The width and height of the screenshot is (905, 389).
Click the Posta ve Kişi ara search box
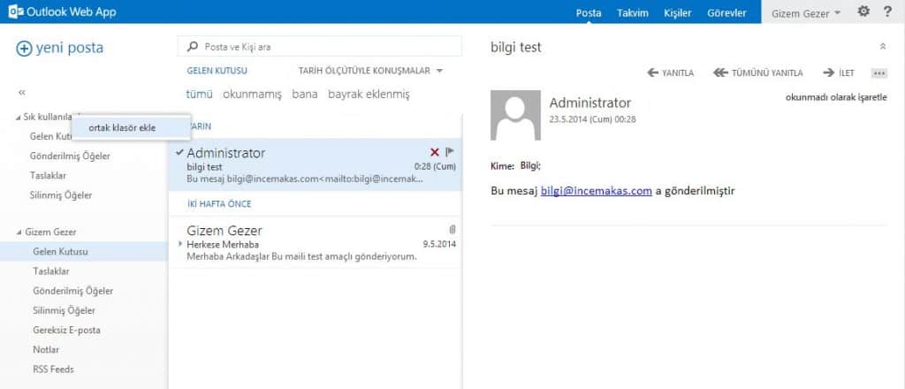327,46
